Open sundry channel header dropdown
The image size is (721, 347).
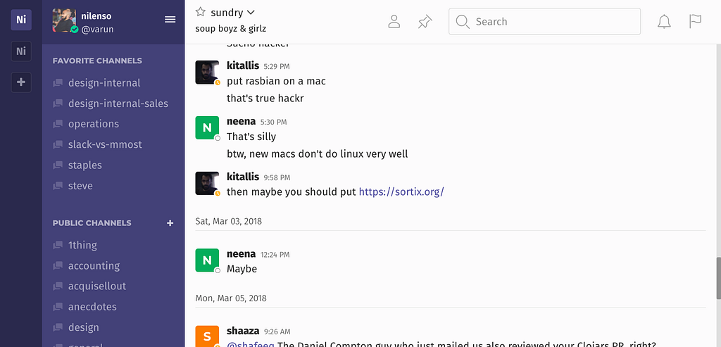coord(250,12)
